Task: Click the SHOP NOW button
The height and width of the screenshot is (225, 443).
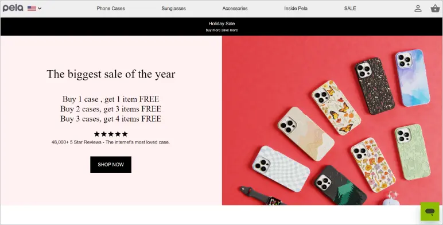Action: pos(111,165)
